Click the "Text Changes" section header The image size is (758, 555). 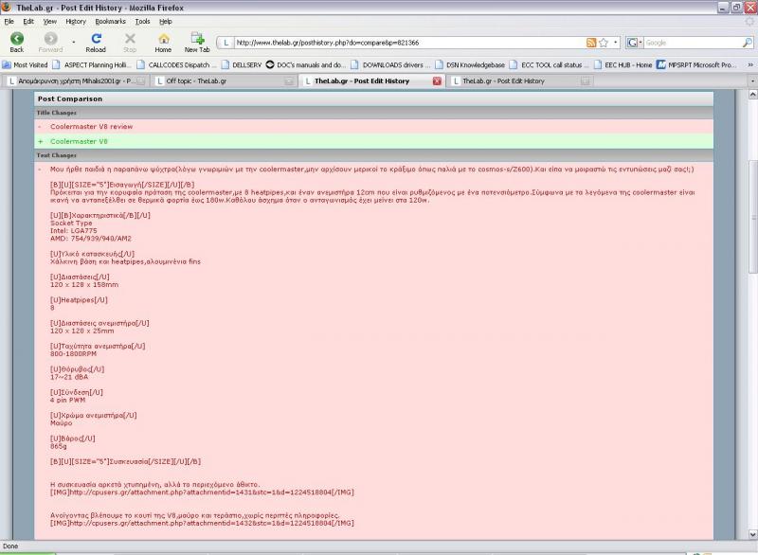[x=57, y=155]
